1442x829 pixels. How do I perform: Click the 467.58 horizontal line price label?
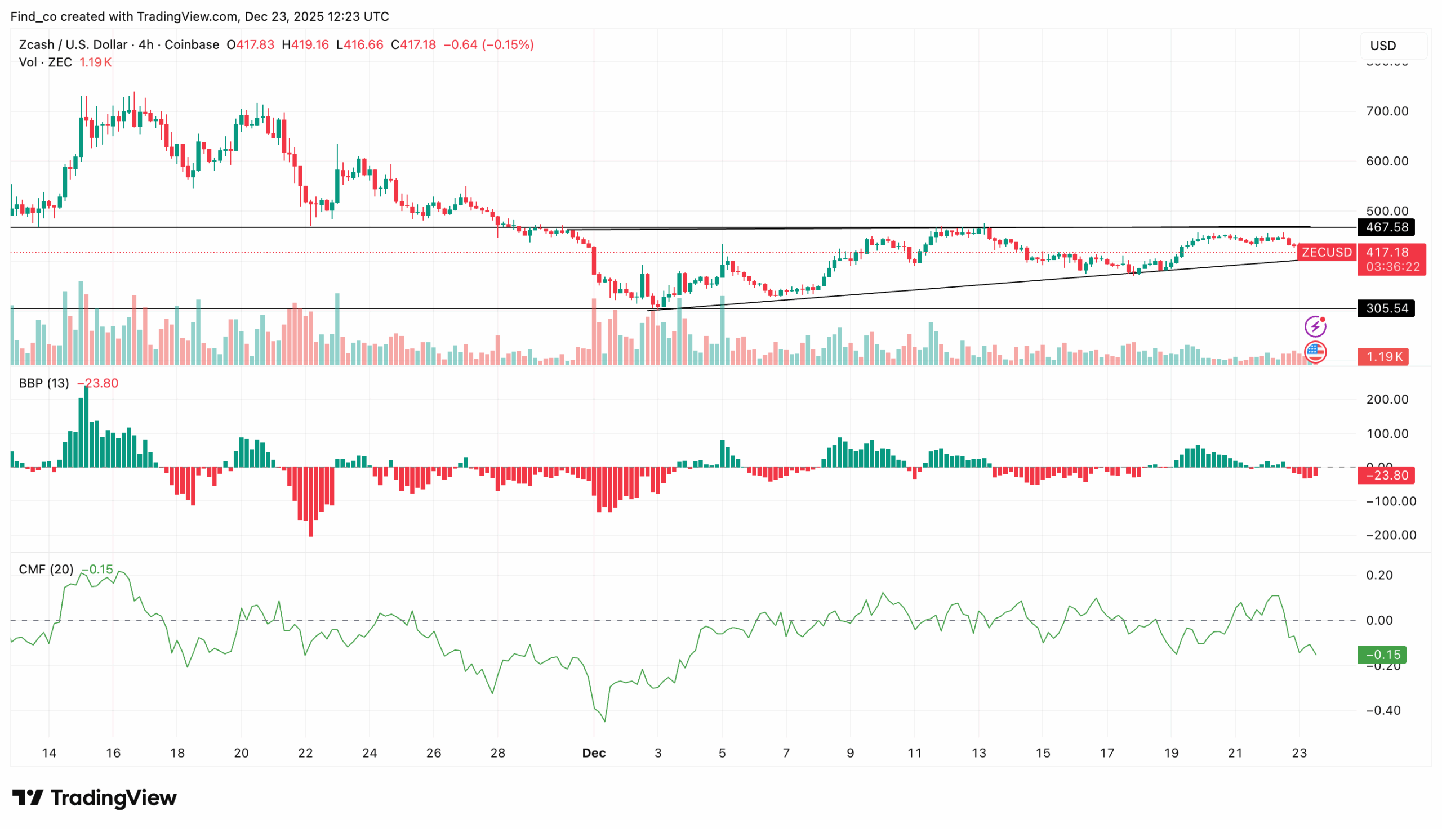coord(1386,227)
